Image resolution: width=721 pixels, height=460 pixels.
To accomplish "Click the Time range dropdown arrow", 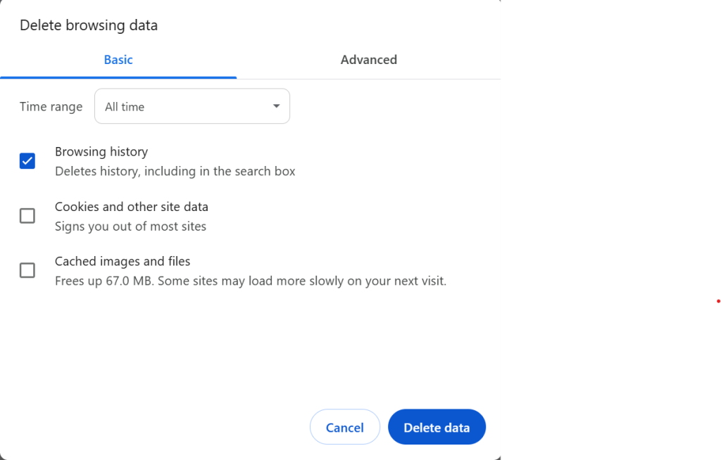I will coord(276,106).
